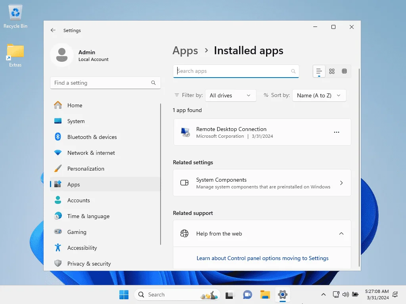The image size is (406, 304).
Task: Focus the Find a setting search field
Action: coord(105,83)
